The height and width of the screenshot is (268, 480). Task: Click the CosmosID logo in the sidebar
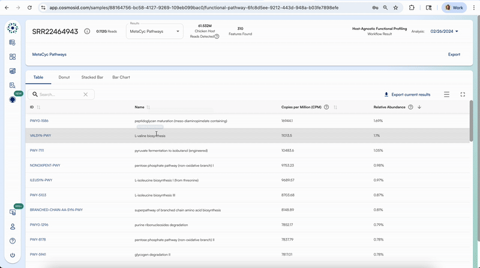click(x=12, y=28)
